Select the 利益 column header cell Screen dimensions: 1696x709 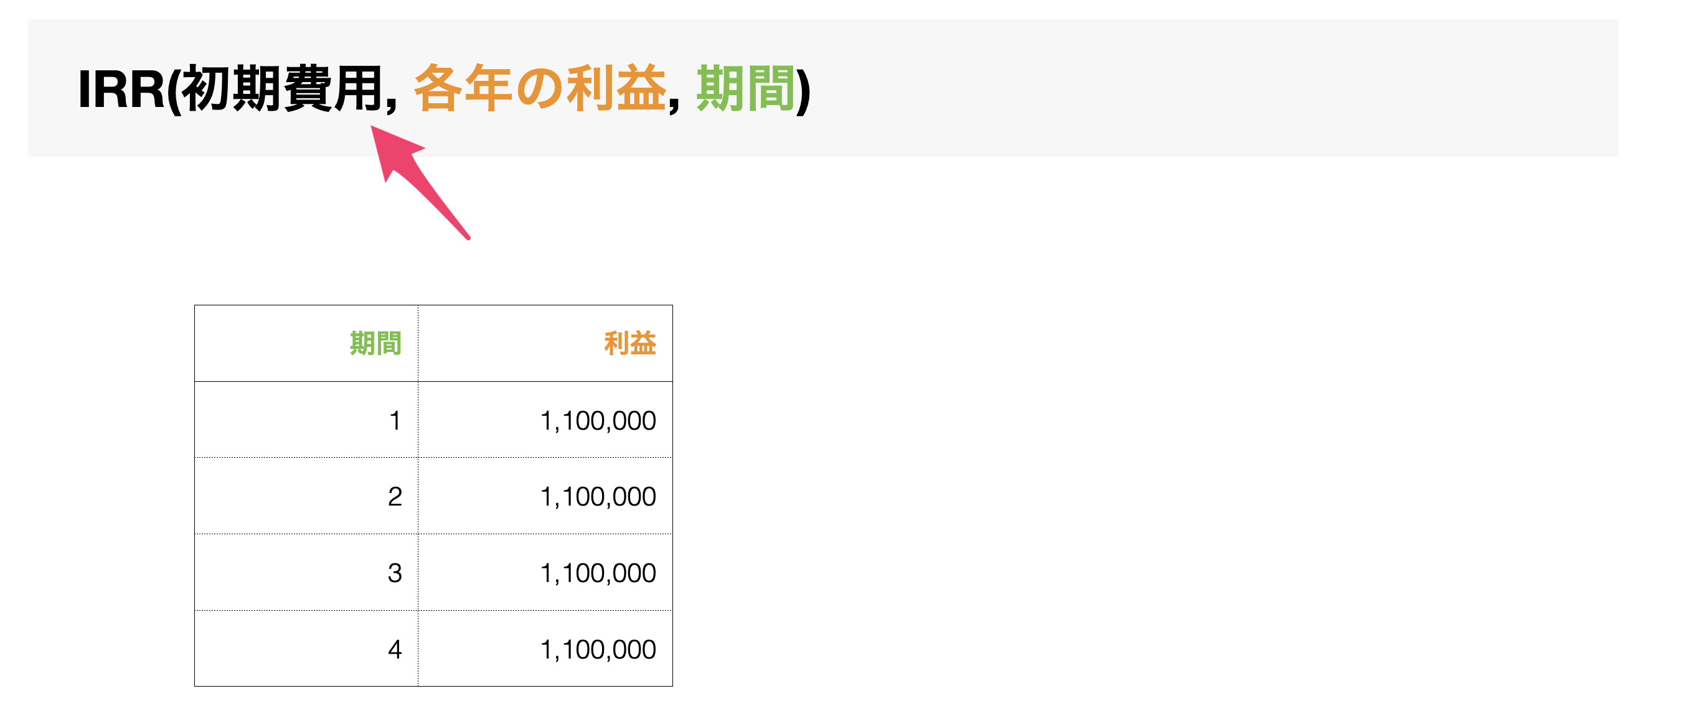545,343
